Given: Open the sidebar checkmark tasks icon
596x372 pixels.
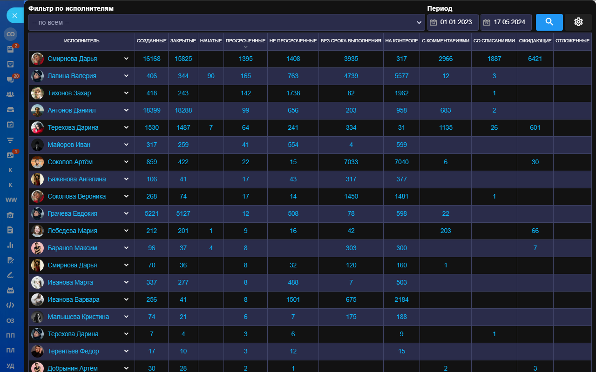Looking at the screenshot, I should pos(10,64).
